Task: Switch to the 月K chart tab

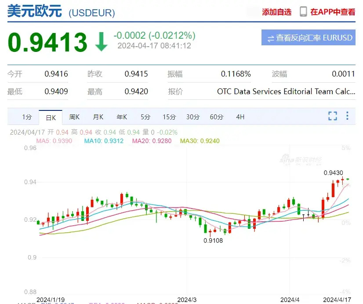Action: 98,117
